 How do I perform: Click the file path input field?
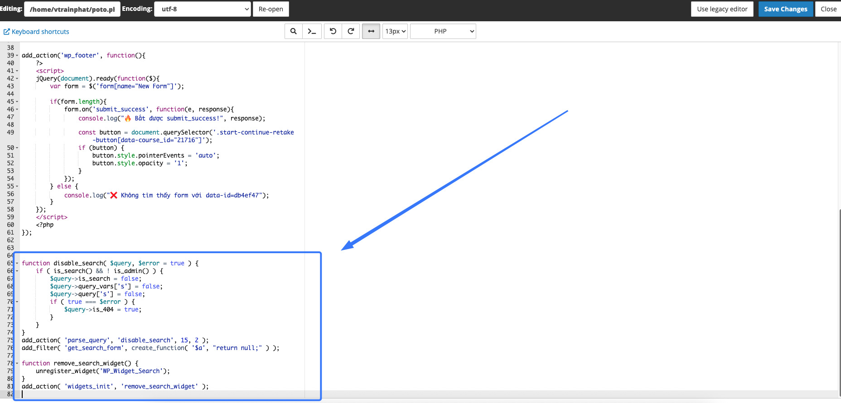pos(72,9)
